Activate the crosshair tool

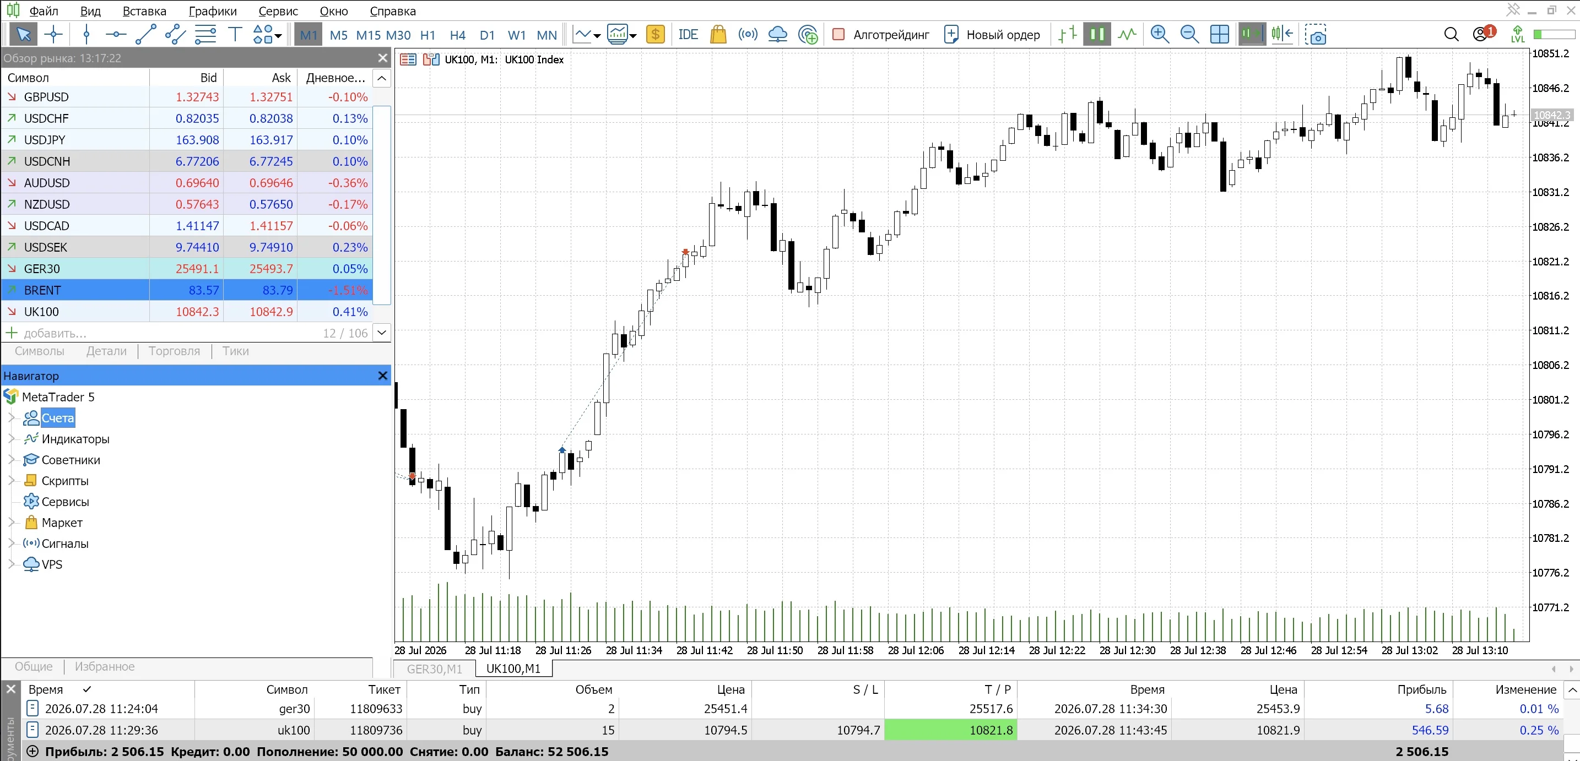click(x=54, y=34)
